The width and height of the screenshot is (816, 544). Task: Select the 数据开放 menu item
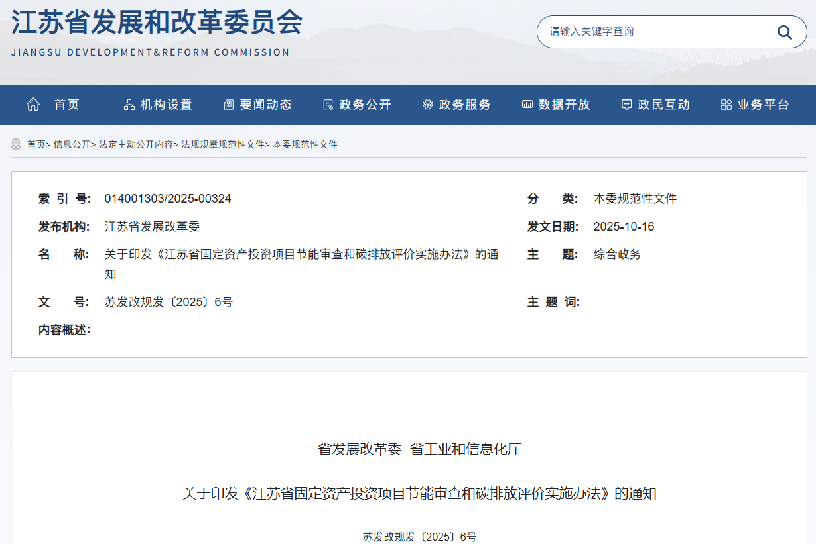(x=564, y=105)
